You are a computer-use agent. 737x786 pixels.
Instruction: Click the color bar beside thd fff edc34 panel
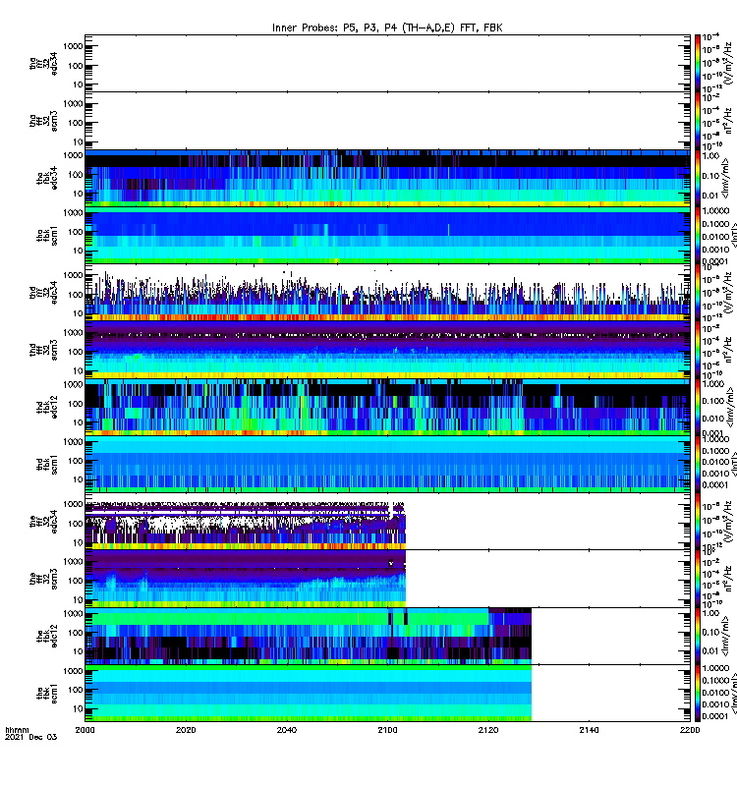pos(697,292)
